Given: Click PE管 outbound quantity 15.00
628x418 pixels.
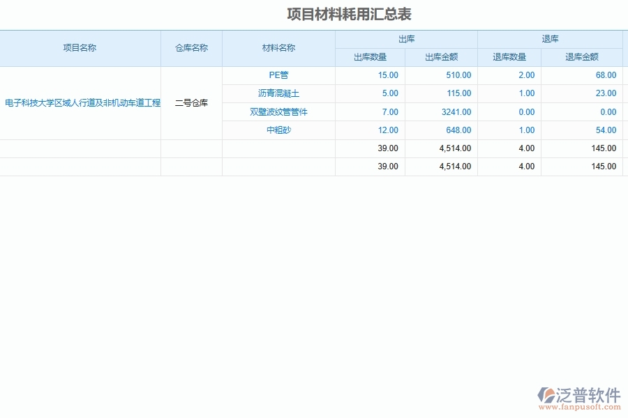Looking at the screenshot, I should tap(388, 75).
